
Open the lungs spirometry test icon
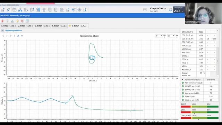[20, 10]
